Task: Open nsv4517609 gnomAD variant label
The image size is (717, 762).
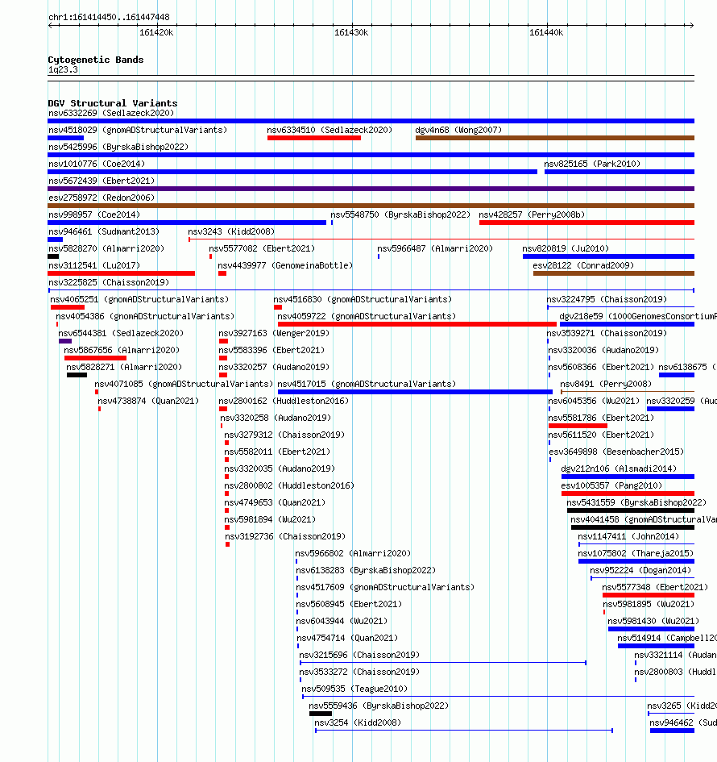Action: [385, 588]
